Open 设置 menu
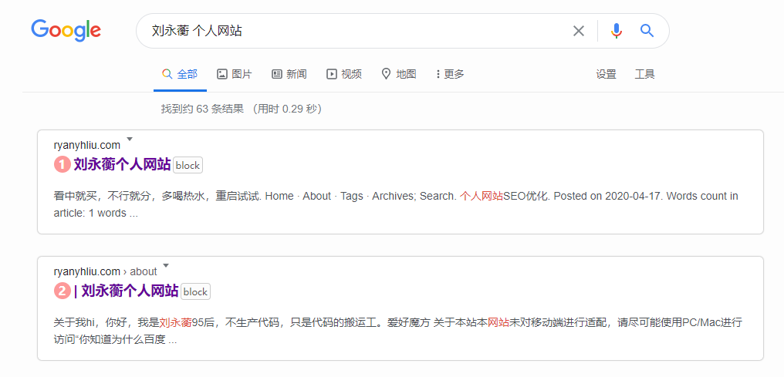Screen dimensions: 784x377 coord(606,75)
